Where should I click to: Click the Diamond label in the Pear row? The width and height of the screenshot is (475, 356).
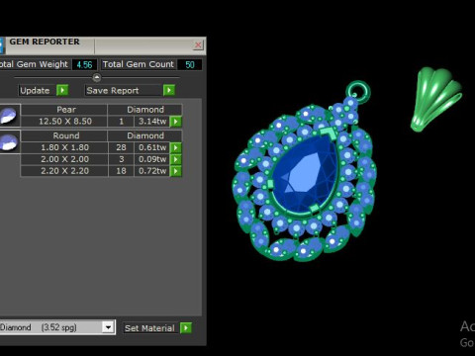click(x=145, y=110)
